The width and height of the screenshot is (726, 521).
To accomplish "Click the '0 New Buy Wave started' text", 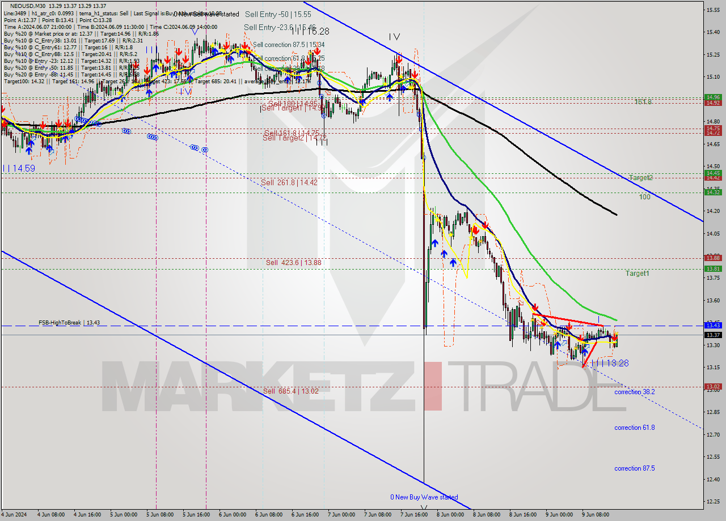I will pyautogui.click(x=424, y=497).
